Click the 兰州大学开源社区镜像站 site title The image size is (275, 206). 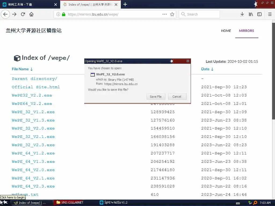click(x=34, y=31)
